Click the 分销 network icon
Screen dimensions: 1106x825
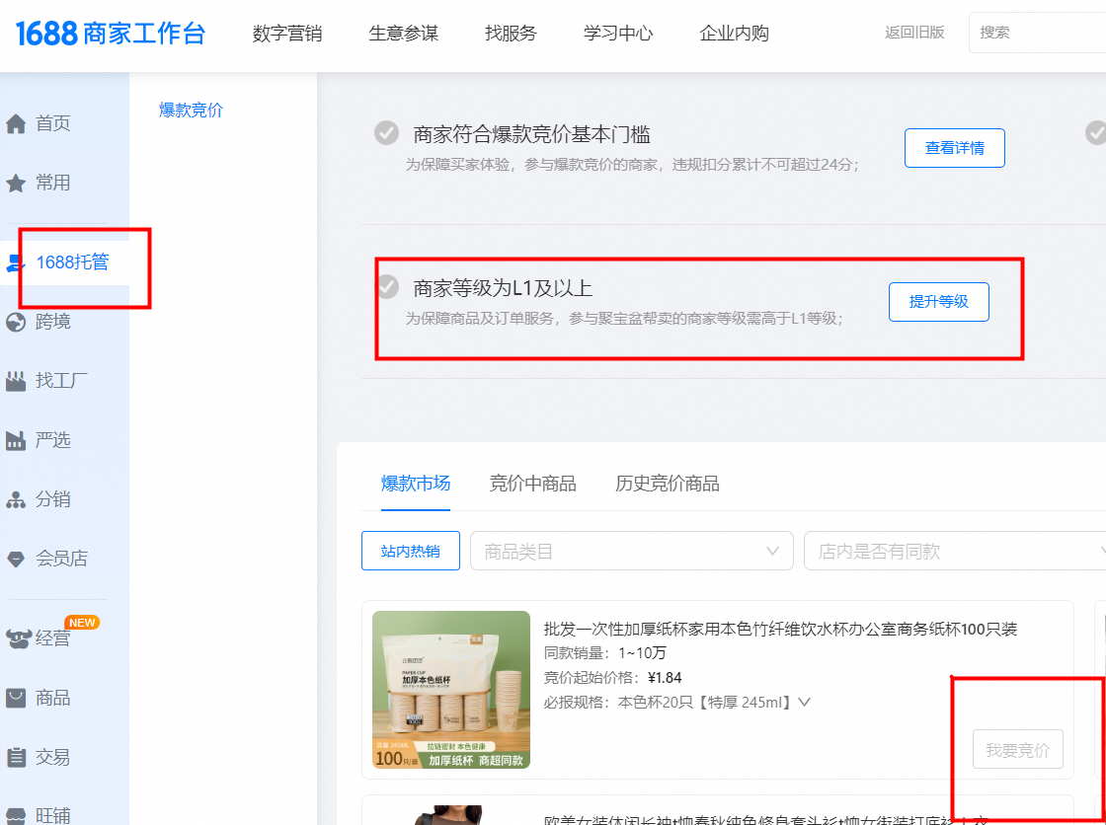tap(16, 500)
